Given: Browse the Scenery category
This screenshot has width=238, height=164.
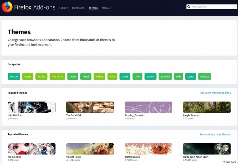Looking at the screenshot, I should 151,77.
